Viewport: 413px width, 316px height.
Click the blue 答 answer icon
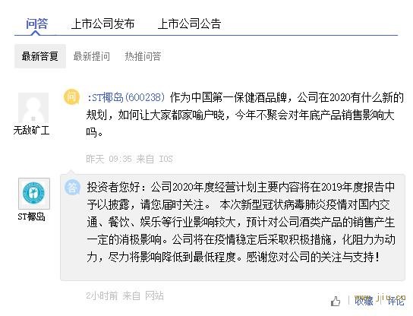point(72,188)
